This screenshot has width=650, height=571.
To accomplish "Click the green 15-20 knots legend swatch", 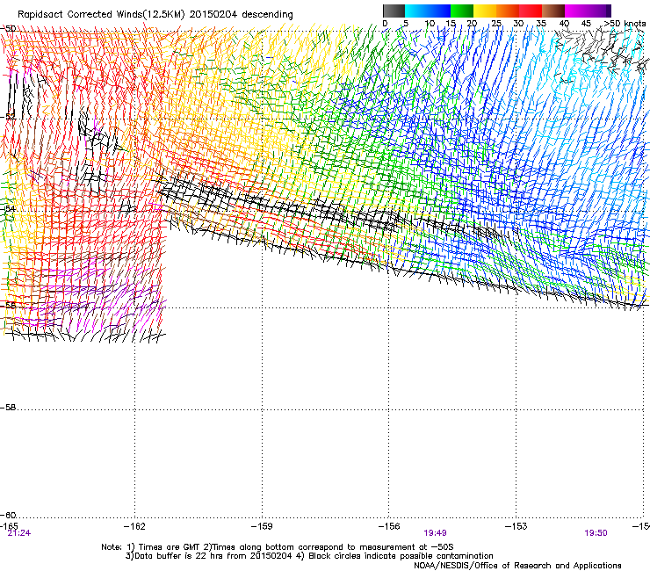I will (462, 11).
